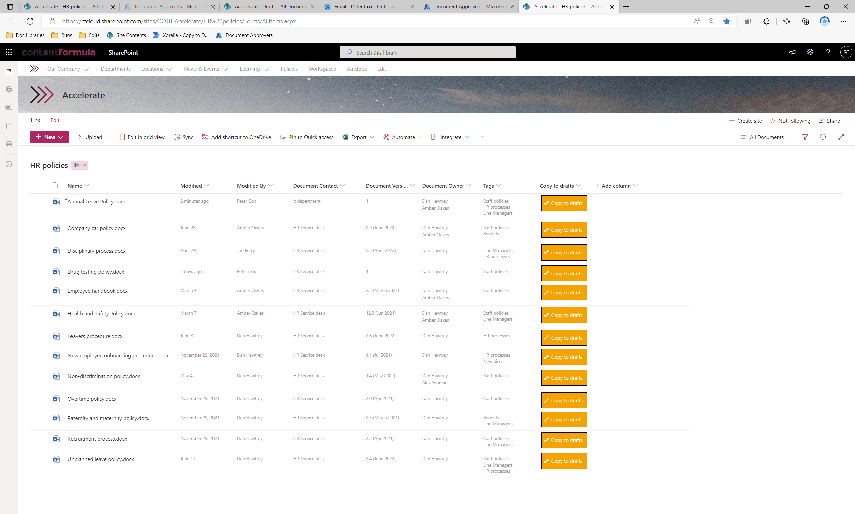Image resolution: width=855 pixels, height=514 pixels.
Task: Open Disciplinary process.docx
Action: tap(97, 251)
